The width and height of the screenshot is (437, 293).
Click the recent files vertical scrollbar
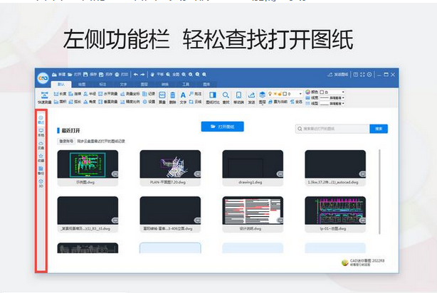(x=379, y=191)
